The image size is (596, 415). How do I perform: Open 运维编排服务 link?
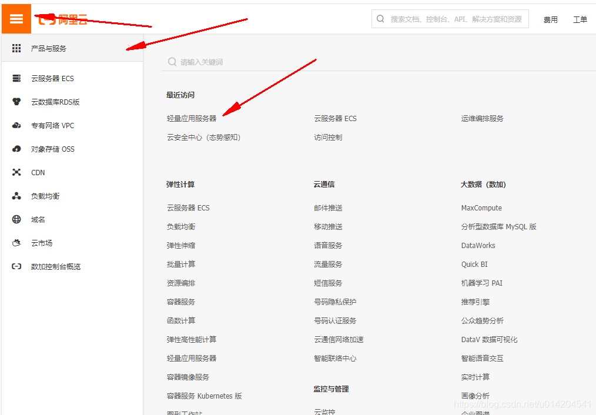[x=483, y=119]
